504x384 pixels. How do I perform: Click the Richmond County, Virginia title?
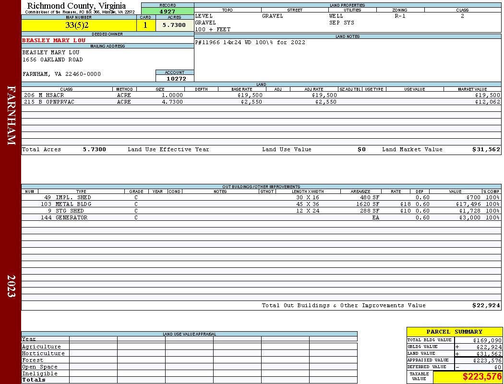tap(76, 5)
